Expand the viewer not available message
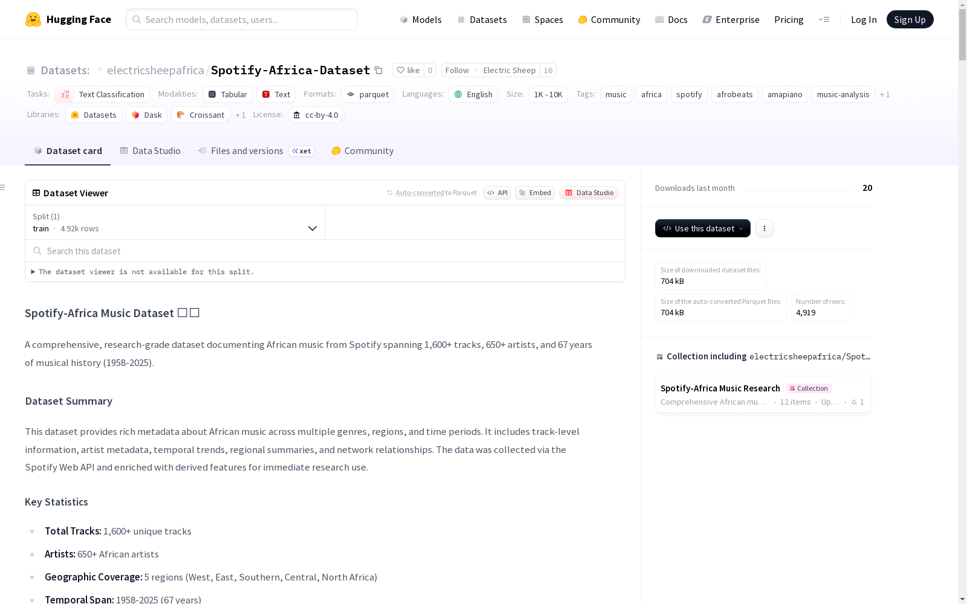This screenshot has height=604, width=967. (x=143, y=272)
